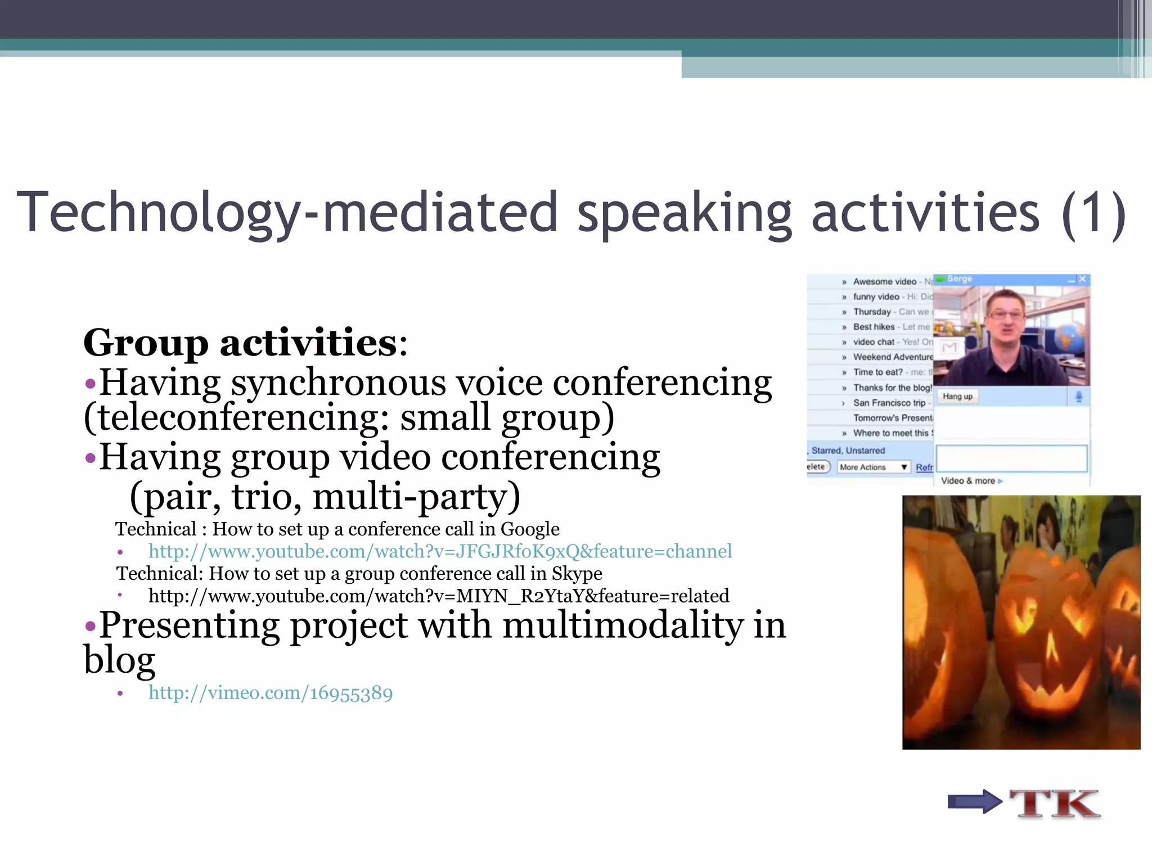
Task: Select Starred messages
Action: pos(826,451)
